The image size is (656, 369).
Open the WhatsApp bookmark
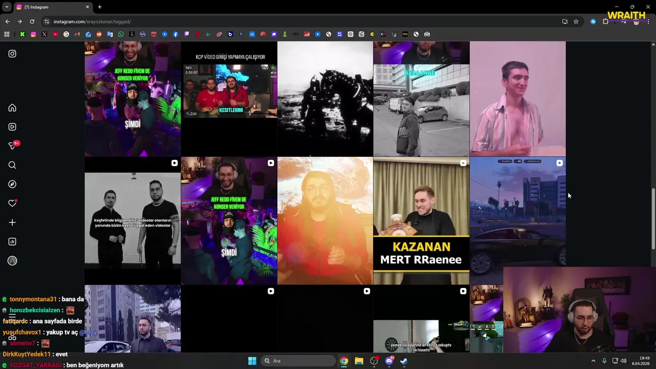(121, 34)
